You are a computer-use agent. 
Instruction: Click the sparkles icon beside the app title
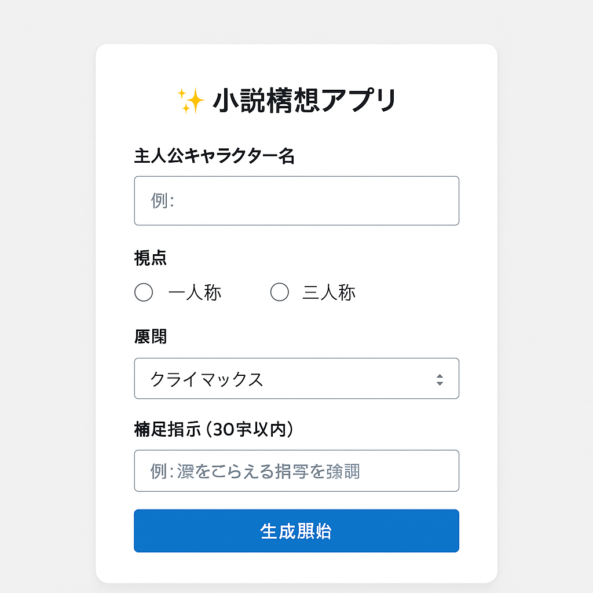[x=191, y=101]
